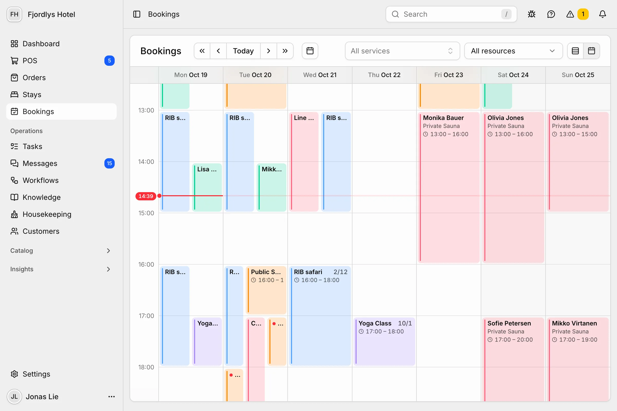Screen dimensions: 617x411
Task: Open the help chat icon
Action: [551, 14]
